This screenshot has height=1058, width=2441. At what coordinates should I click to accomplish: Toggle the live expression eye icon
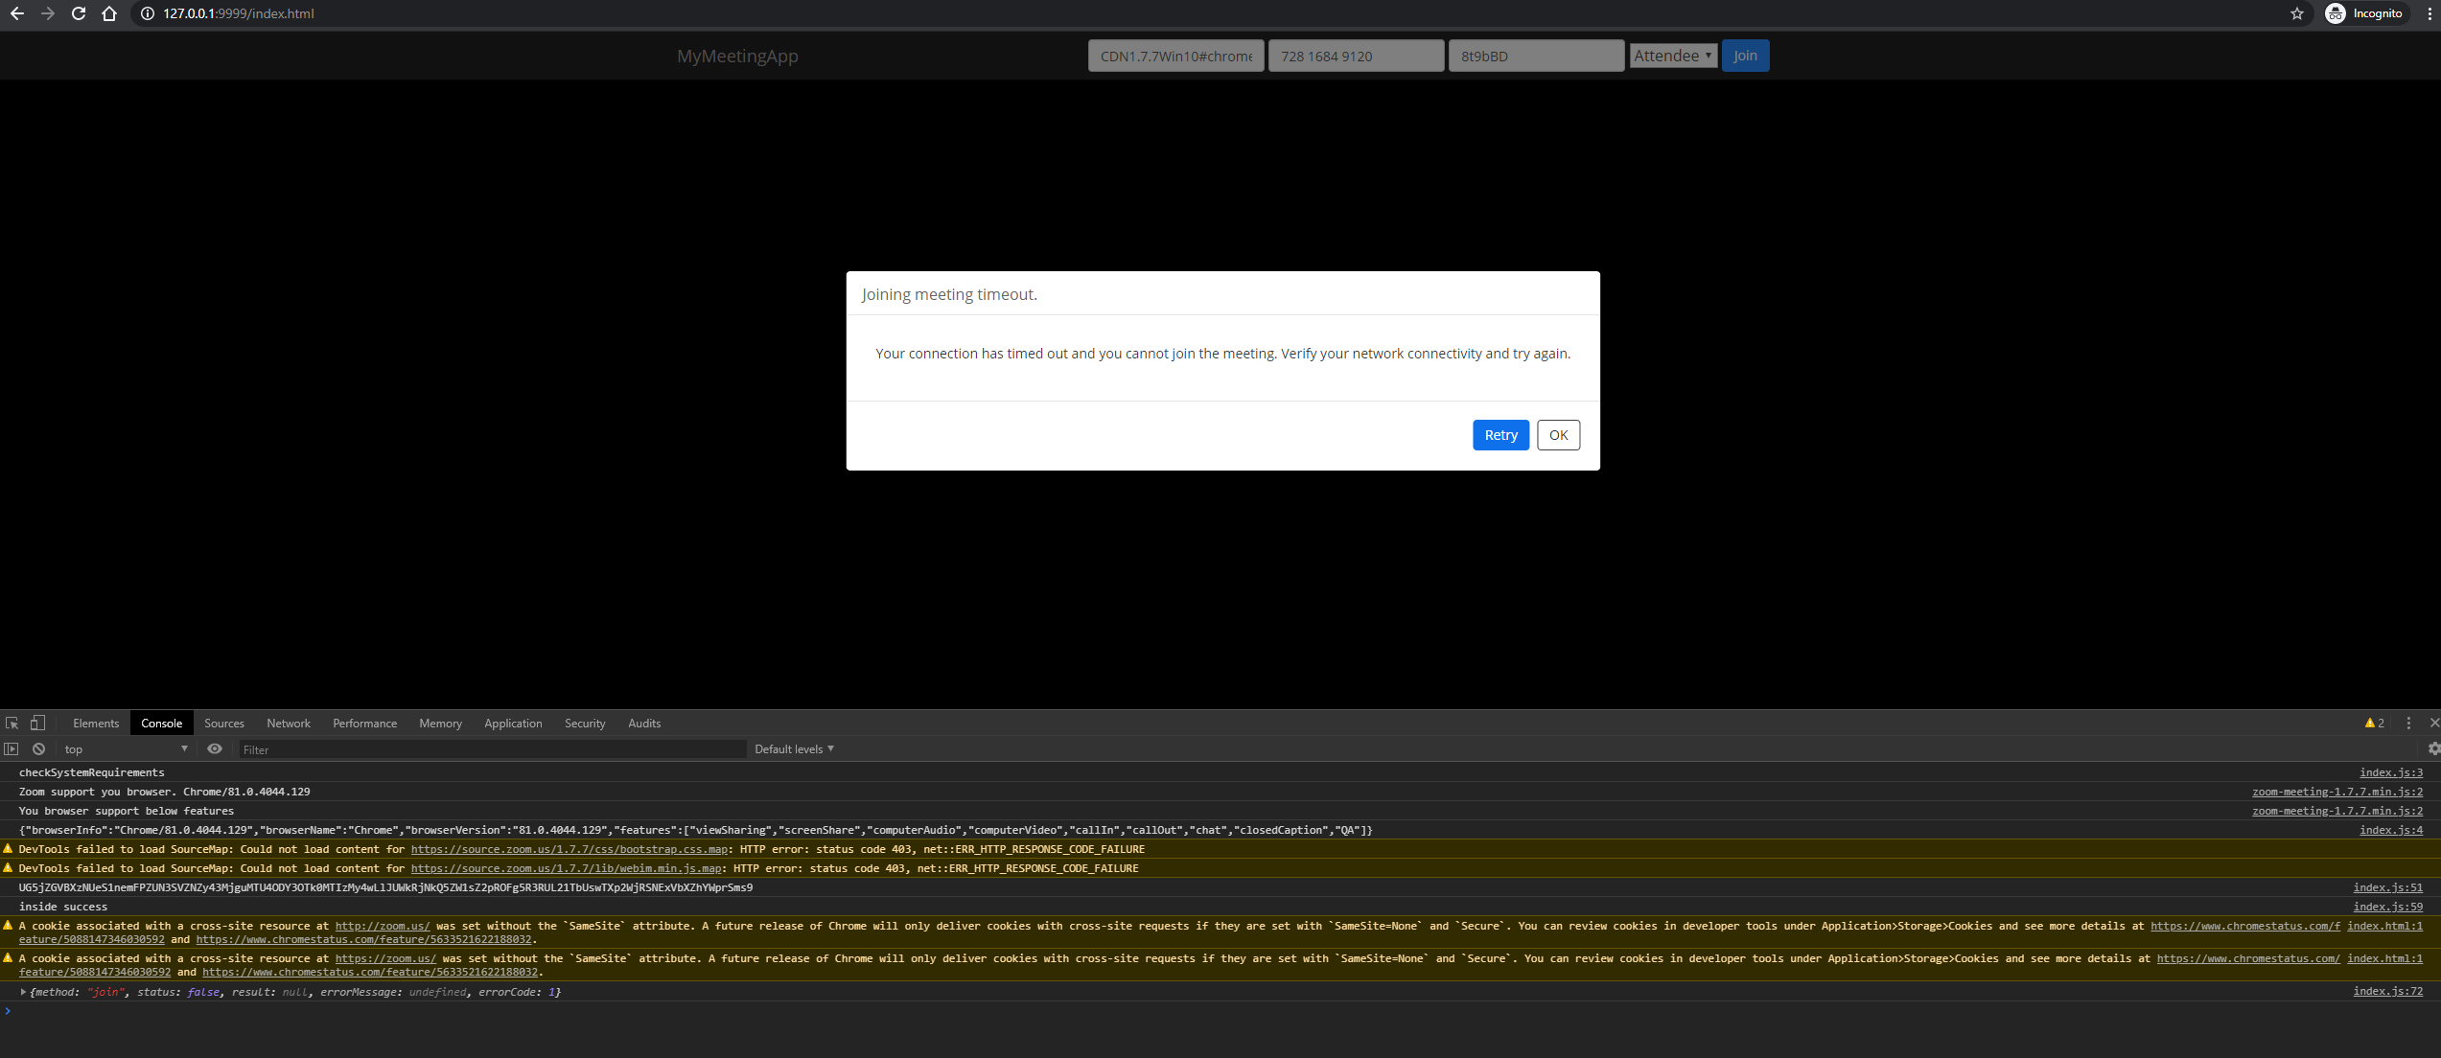(x=215, y=749)
